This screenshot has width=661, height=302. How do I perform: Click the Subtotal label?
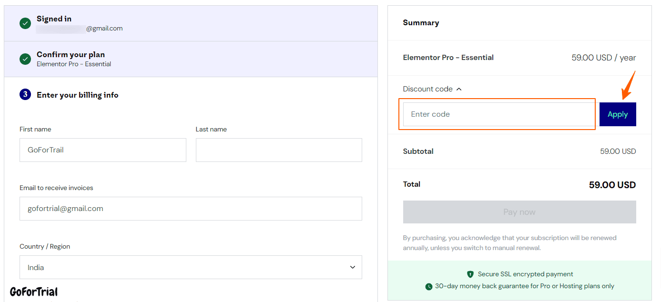(418, 151)
